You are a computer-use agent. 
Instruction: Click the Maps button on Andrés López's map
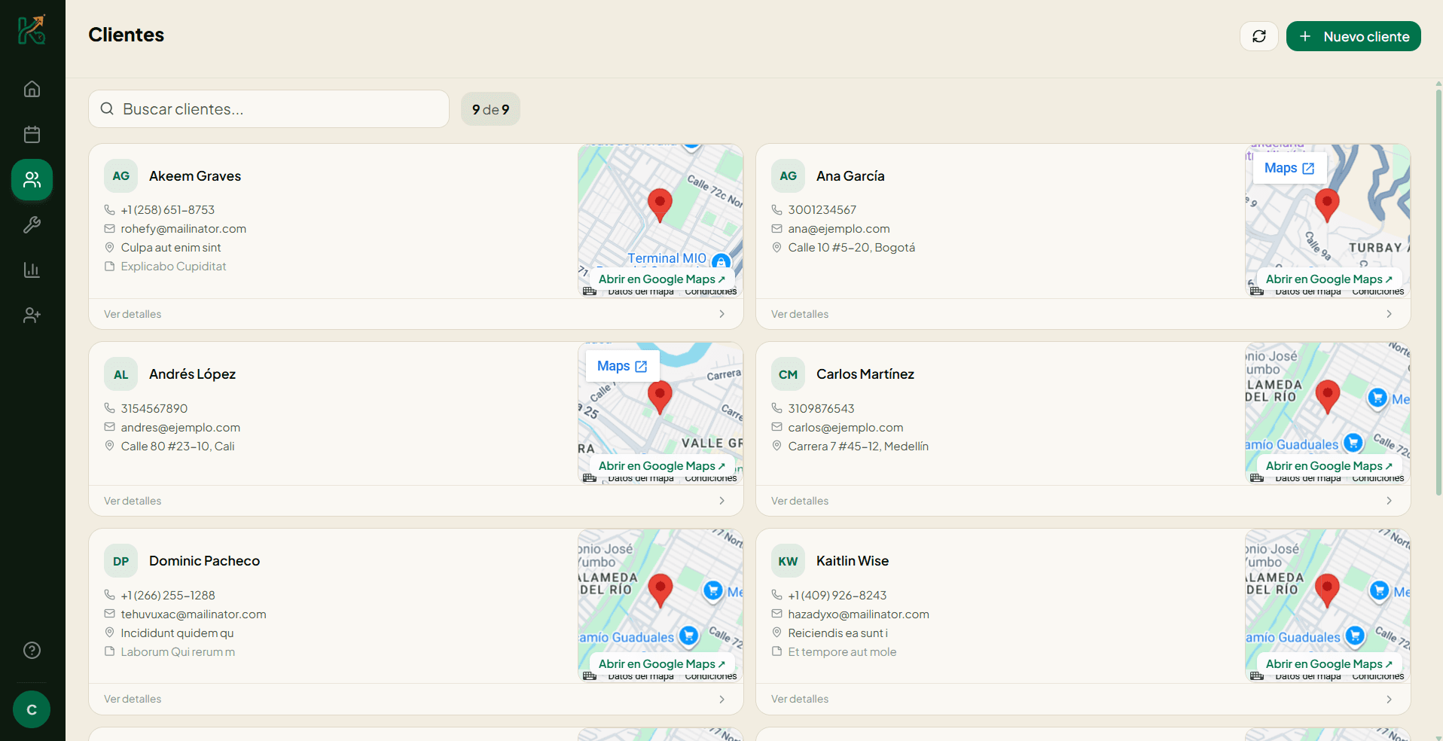(x=622, y=366)
